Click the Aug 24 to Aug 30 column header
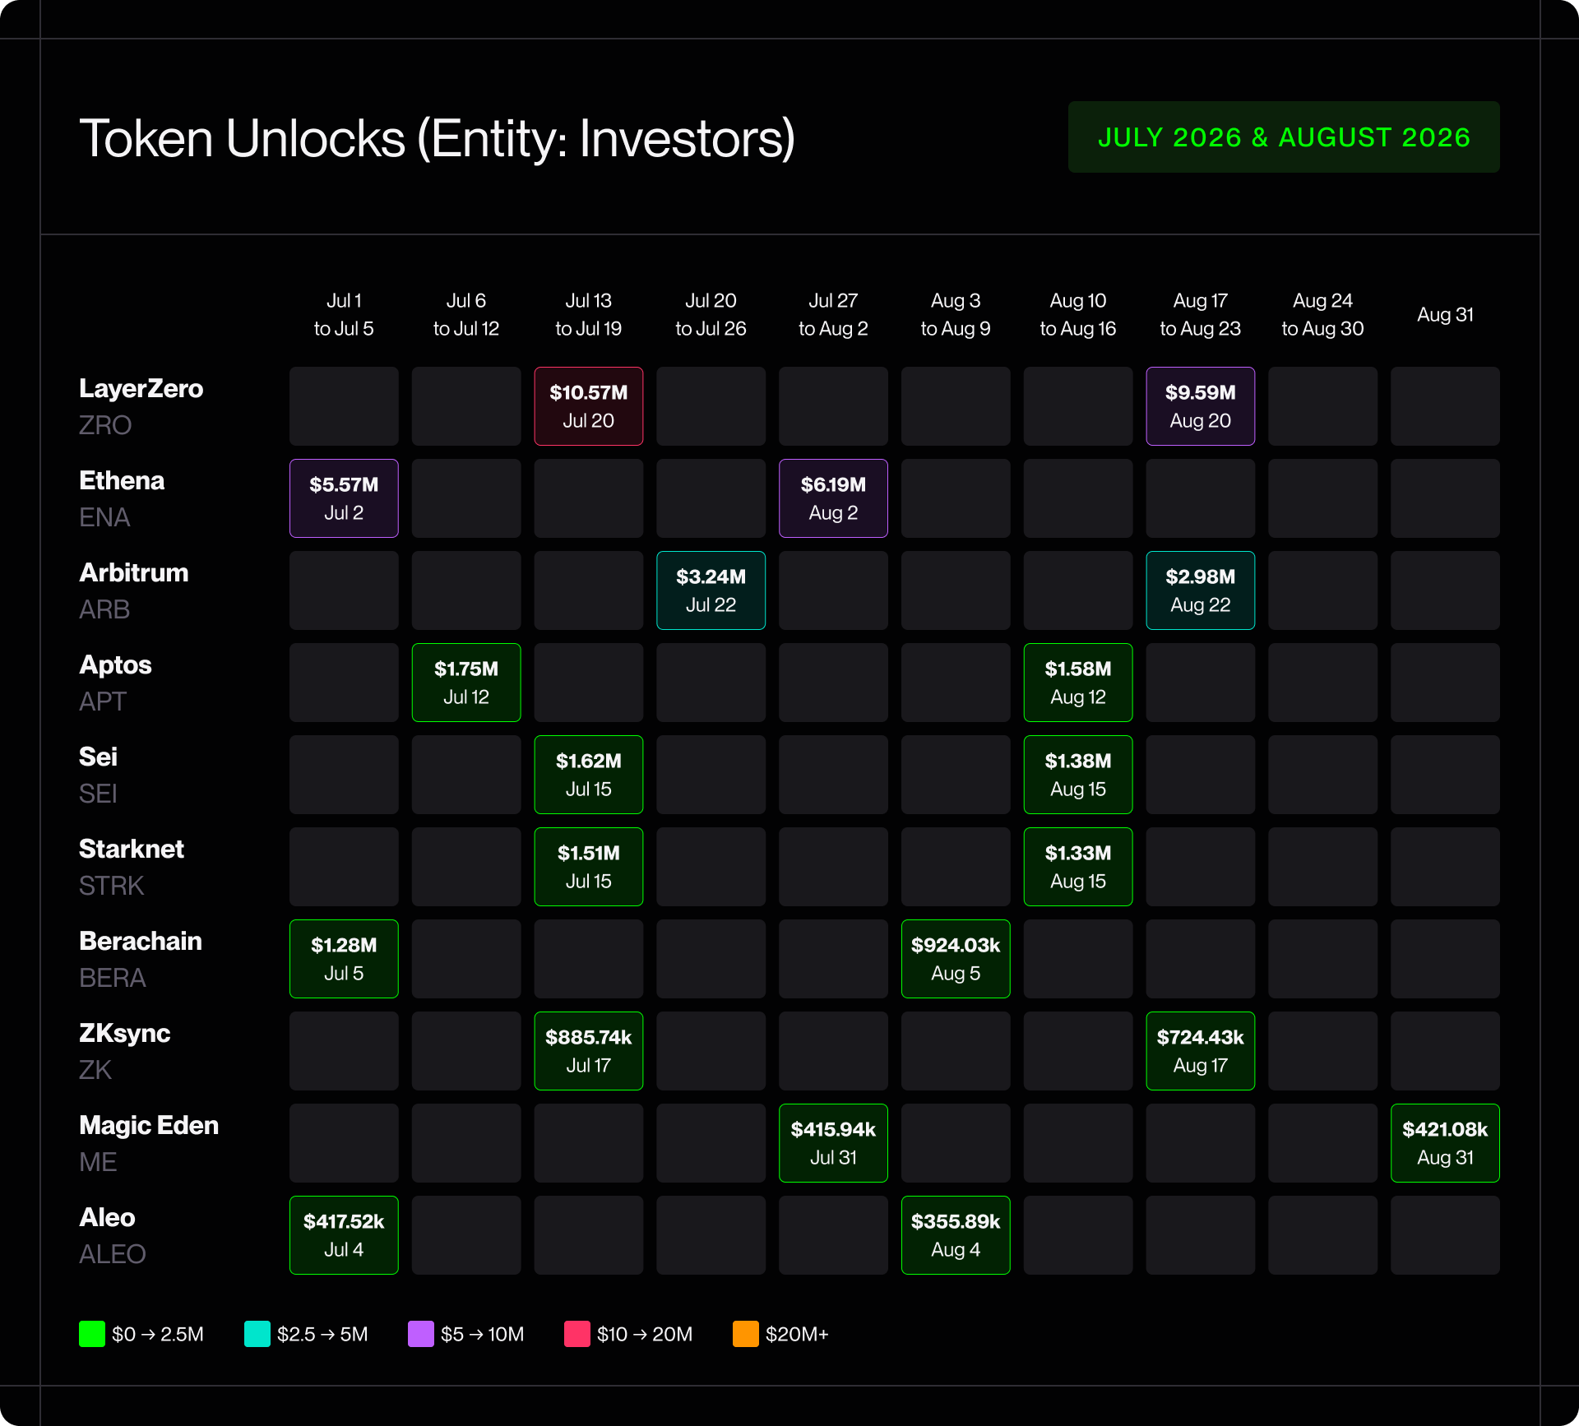The width and height of the screenshot is (1579, 1426). coord(1322,314)
